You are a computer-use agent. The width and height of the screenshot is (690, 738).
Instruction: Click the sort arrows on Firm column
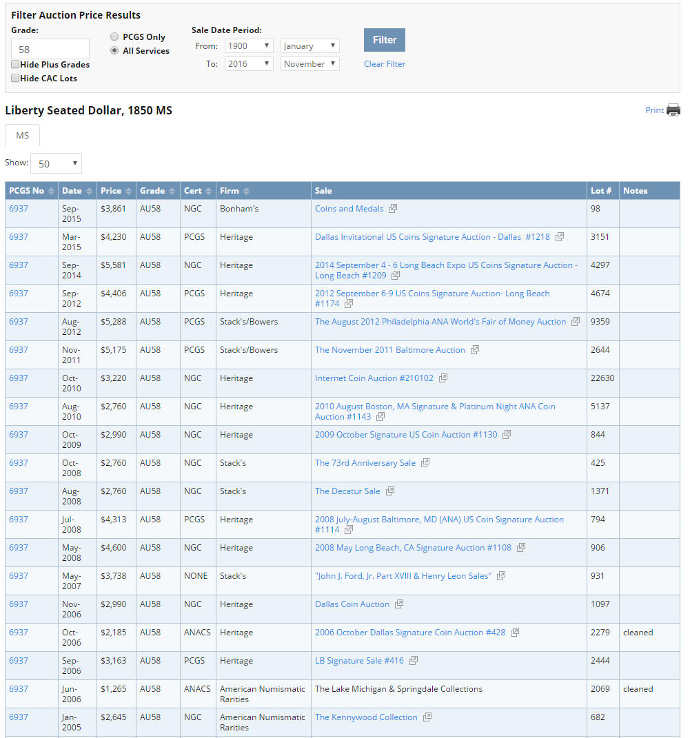pyautogui.click(x=246, y=191)
